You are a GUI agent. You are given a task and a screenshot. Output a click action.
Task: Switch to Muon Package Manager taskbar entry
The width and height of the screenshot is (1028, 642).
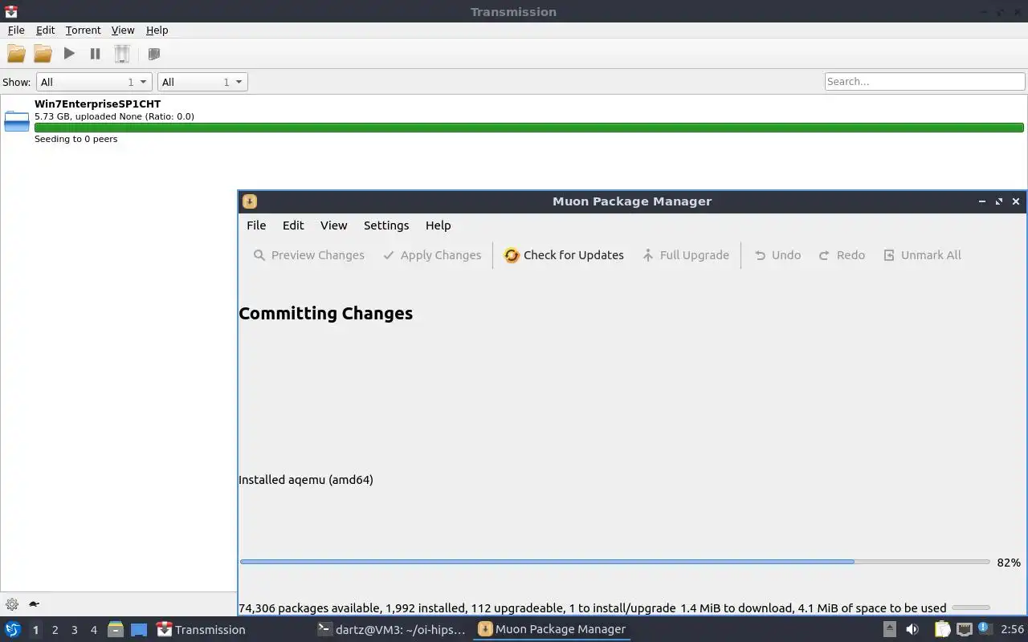click(552, 630)
